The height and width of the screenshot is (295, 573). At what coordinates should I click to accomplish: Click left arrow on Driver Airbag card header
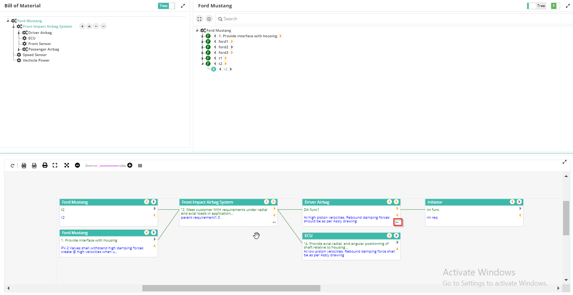point(389,202)
